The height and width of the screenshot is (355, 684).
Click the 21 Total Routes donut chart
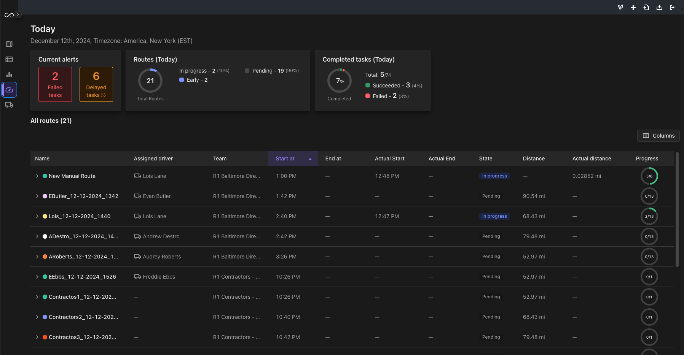point(150,81)
